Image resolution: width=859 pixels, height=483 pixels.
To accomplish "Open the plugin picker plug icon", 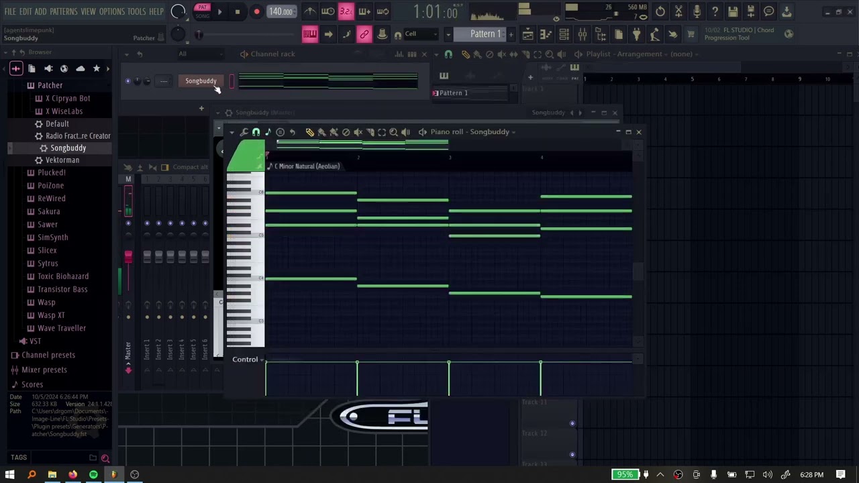I will click(x=636, y=34).
